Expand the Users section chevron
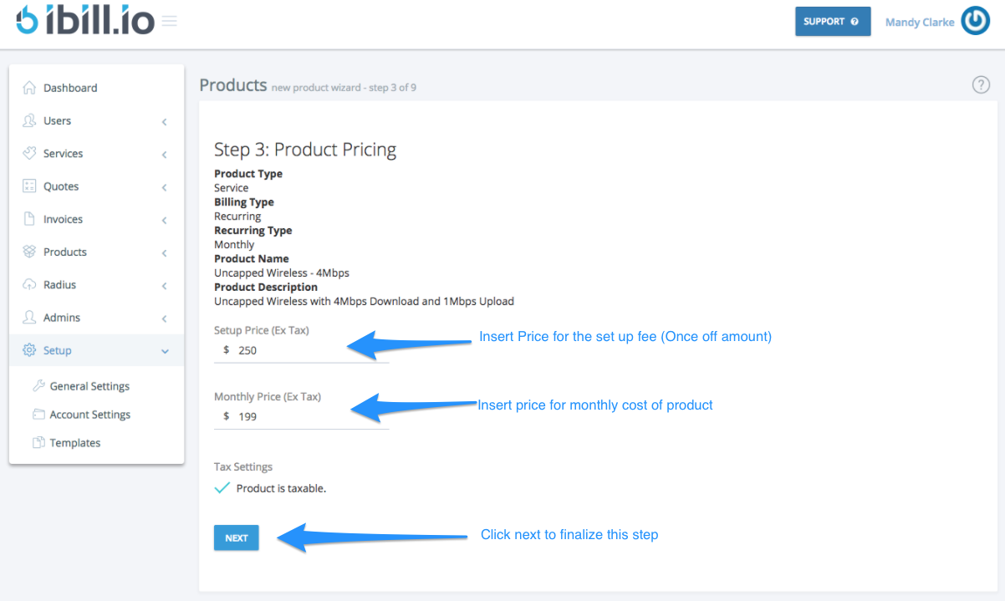The width and height of the screenshot is (1005, 601). pos(165,121)
